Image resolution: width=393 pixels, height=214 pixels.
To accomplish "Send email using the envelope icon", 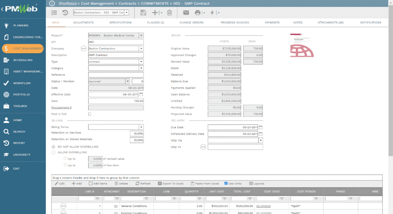I will (x=186, y=13).
